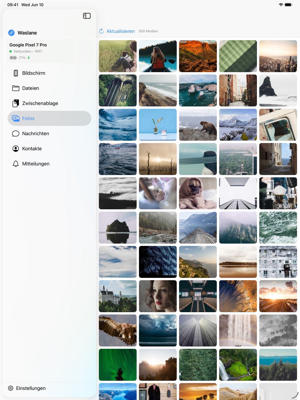Click the Einstellungen gear icon
The image size is (300, 400).
[11, 388]
